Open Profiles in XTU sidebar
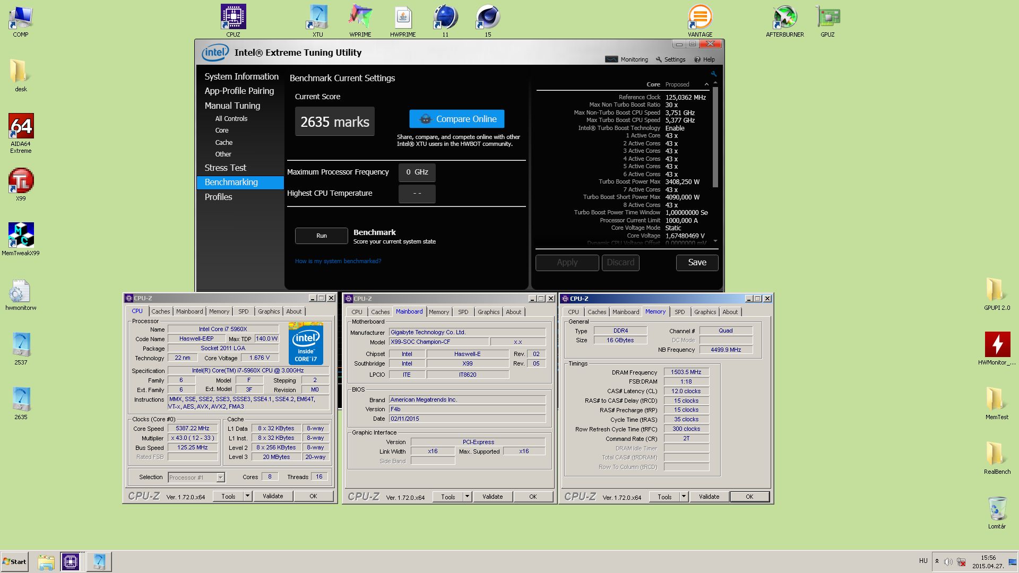Screen dimensions: 1019x573 click(219, 197)
